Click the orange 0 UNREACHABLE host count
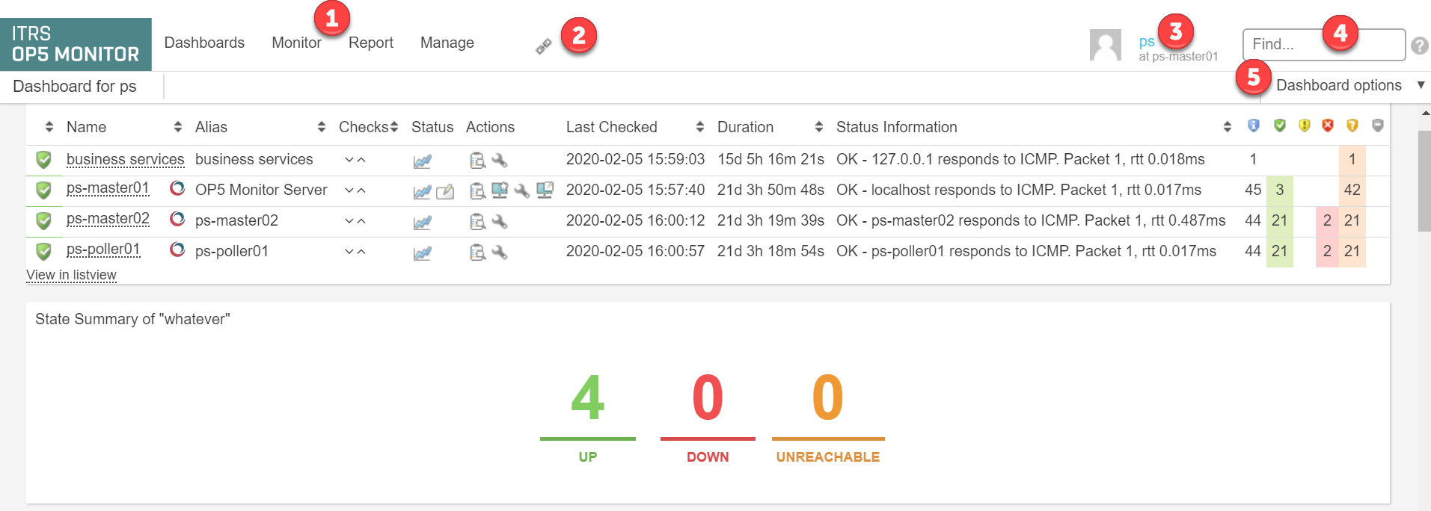 (828, 397)
